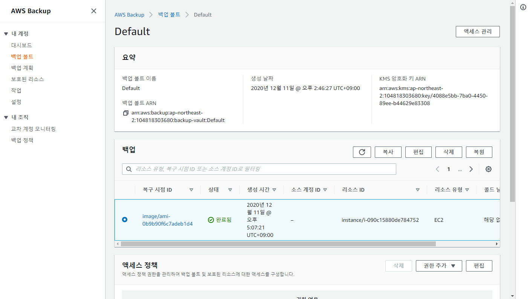Go to next page of backups
This screenshot has width=530, height=299.
click(471, 169)
